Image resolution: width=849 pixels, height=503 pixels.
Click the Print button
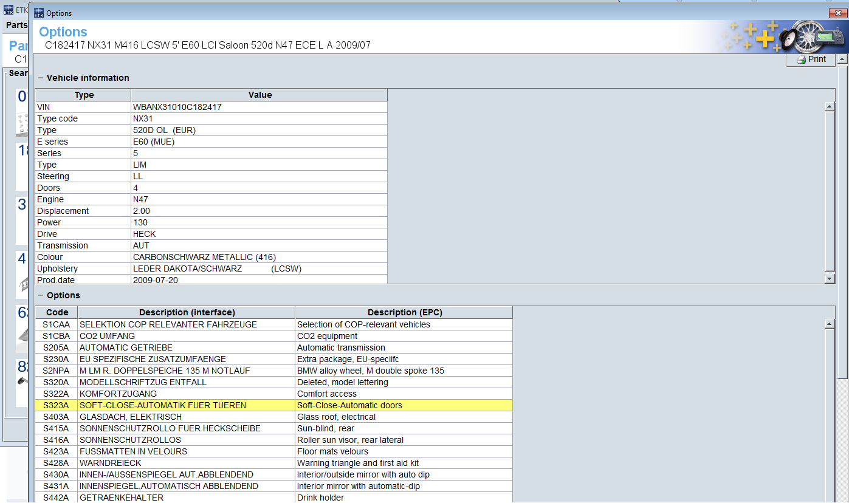coord(811,60)
